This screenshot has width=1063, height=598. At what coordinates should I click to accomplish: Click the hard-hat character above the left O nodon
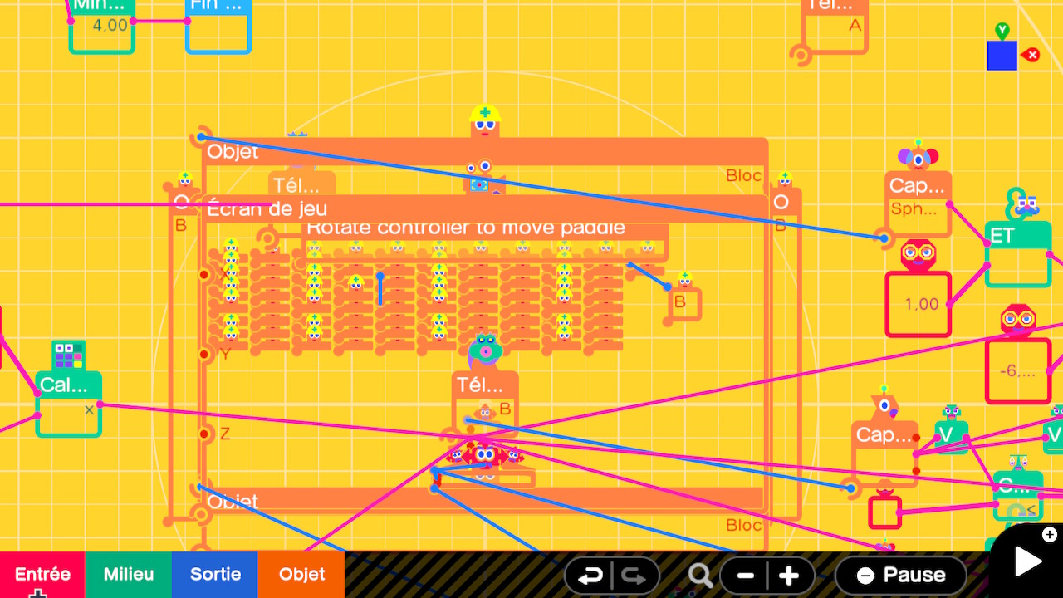(x=185, y=179)
